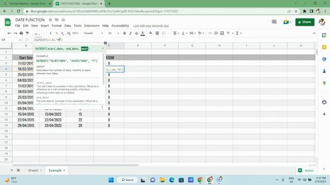
Task: Print the spreadsheet via printer icon
Action: (21, 33)
